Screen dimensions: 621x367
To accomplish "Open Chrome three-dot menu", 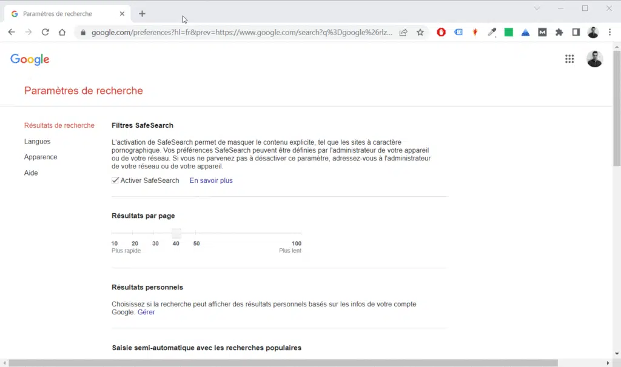I will [610, 33].
